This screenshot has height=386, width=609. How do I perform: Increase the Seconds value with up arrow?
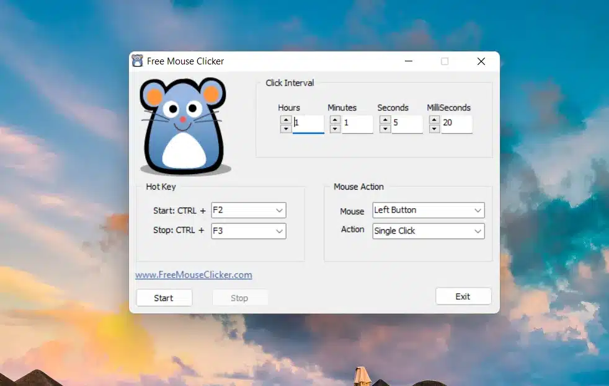[385, 120]
